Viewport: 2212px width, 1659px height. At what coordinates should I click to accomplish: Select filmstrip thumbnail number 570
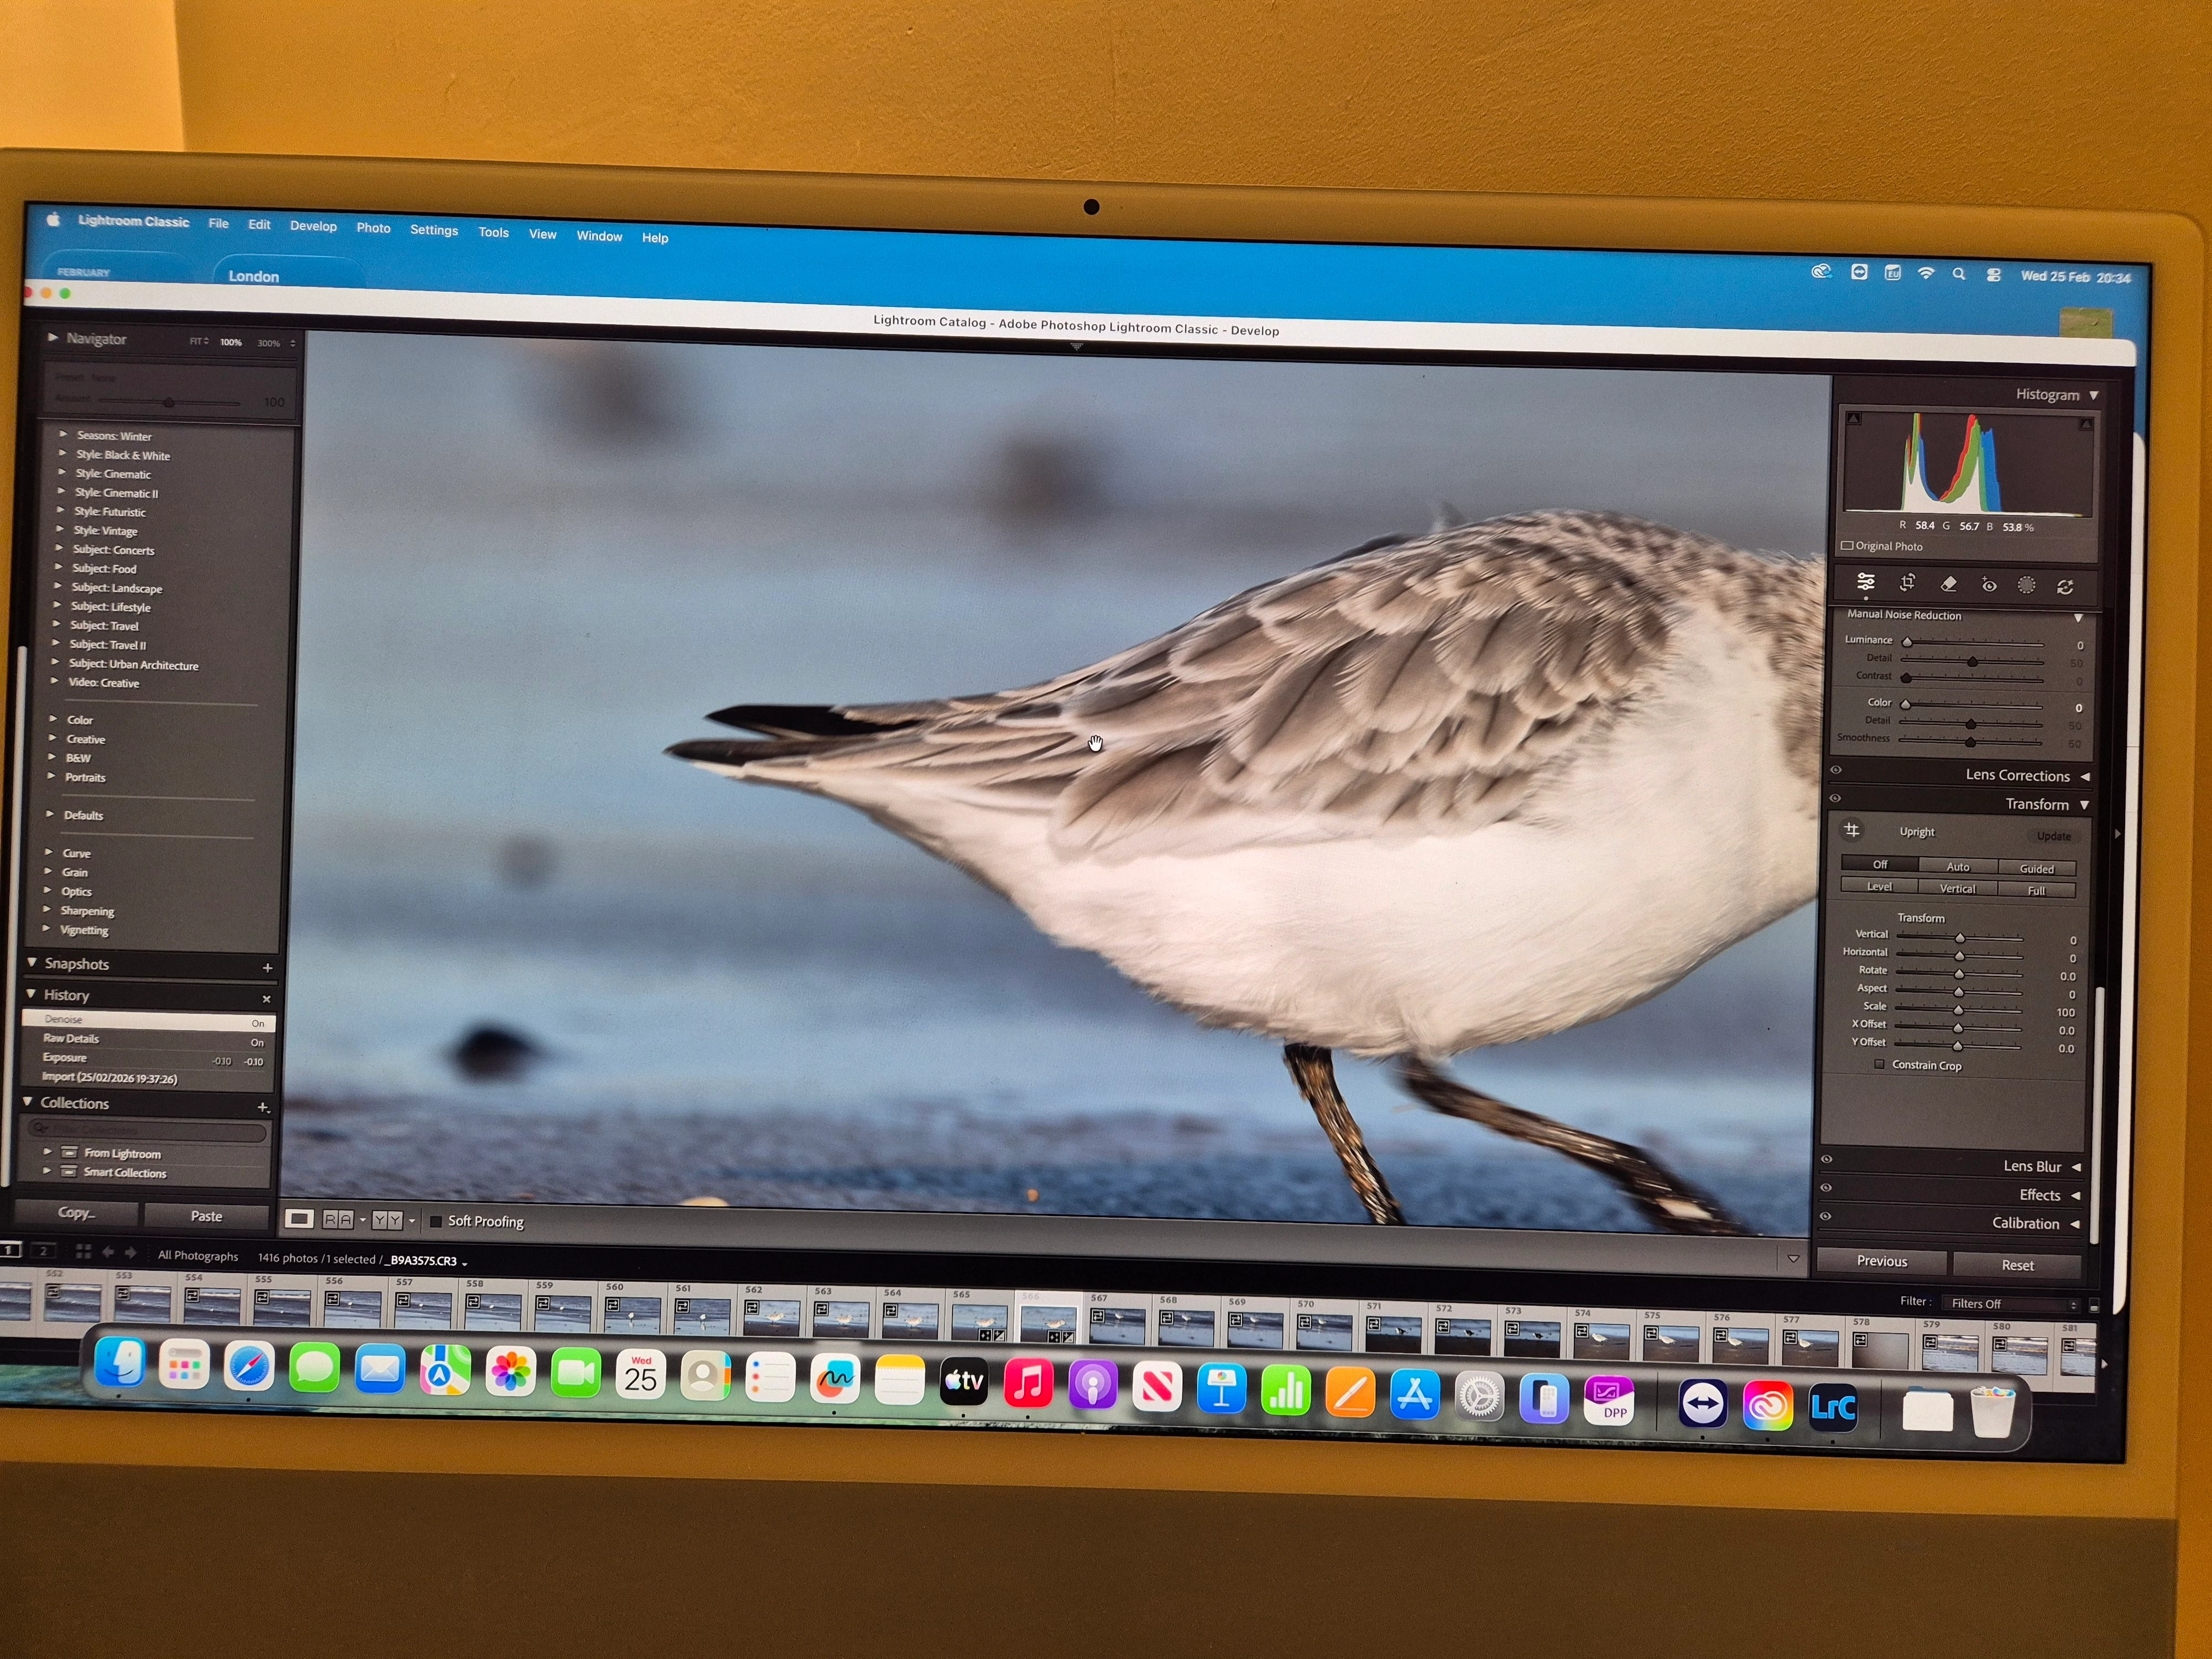1324,1329
